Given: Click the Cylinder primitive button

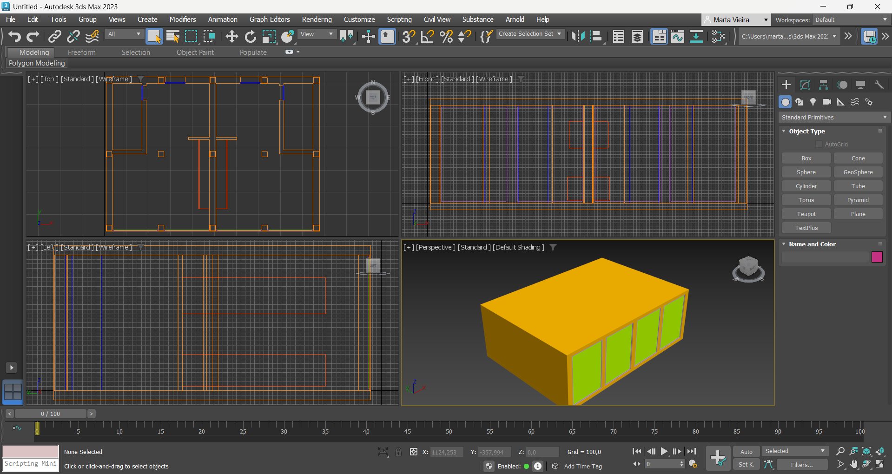Looking at the screenshot, I should tap(806, 186).
